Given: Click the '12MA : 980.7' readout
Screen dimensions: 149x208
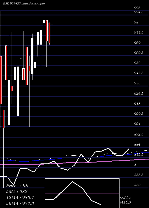Looking at the screenshot, I should 20,198.
